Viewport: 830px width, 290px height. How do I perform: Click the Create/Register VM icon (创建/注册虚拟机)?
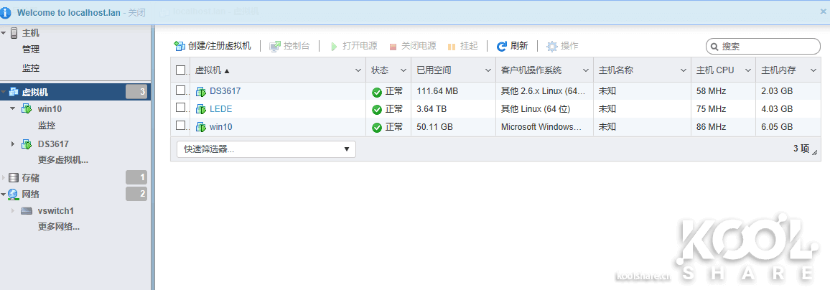click(x=179, y=46)
